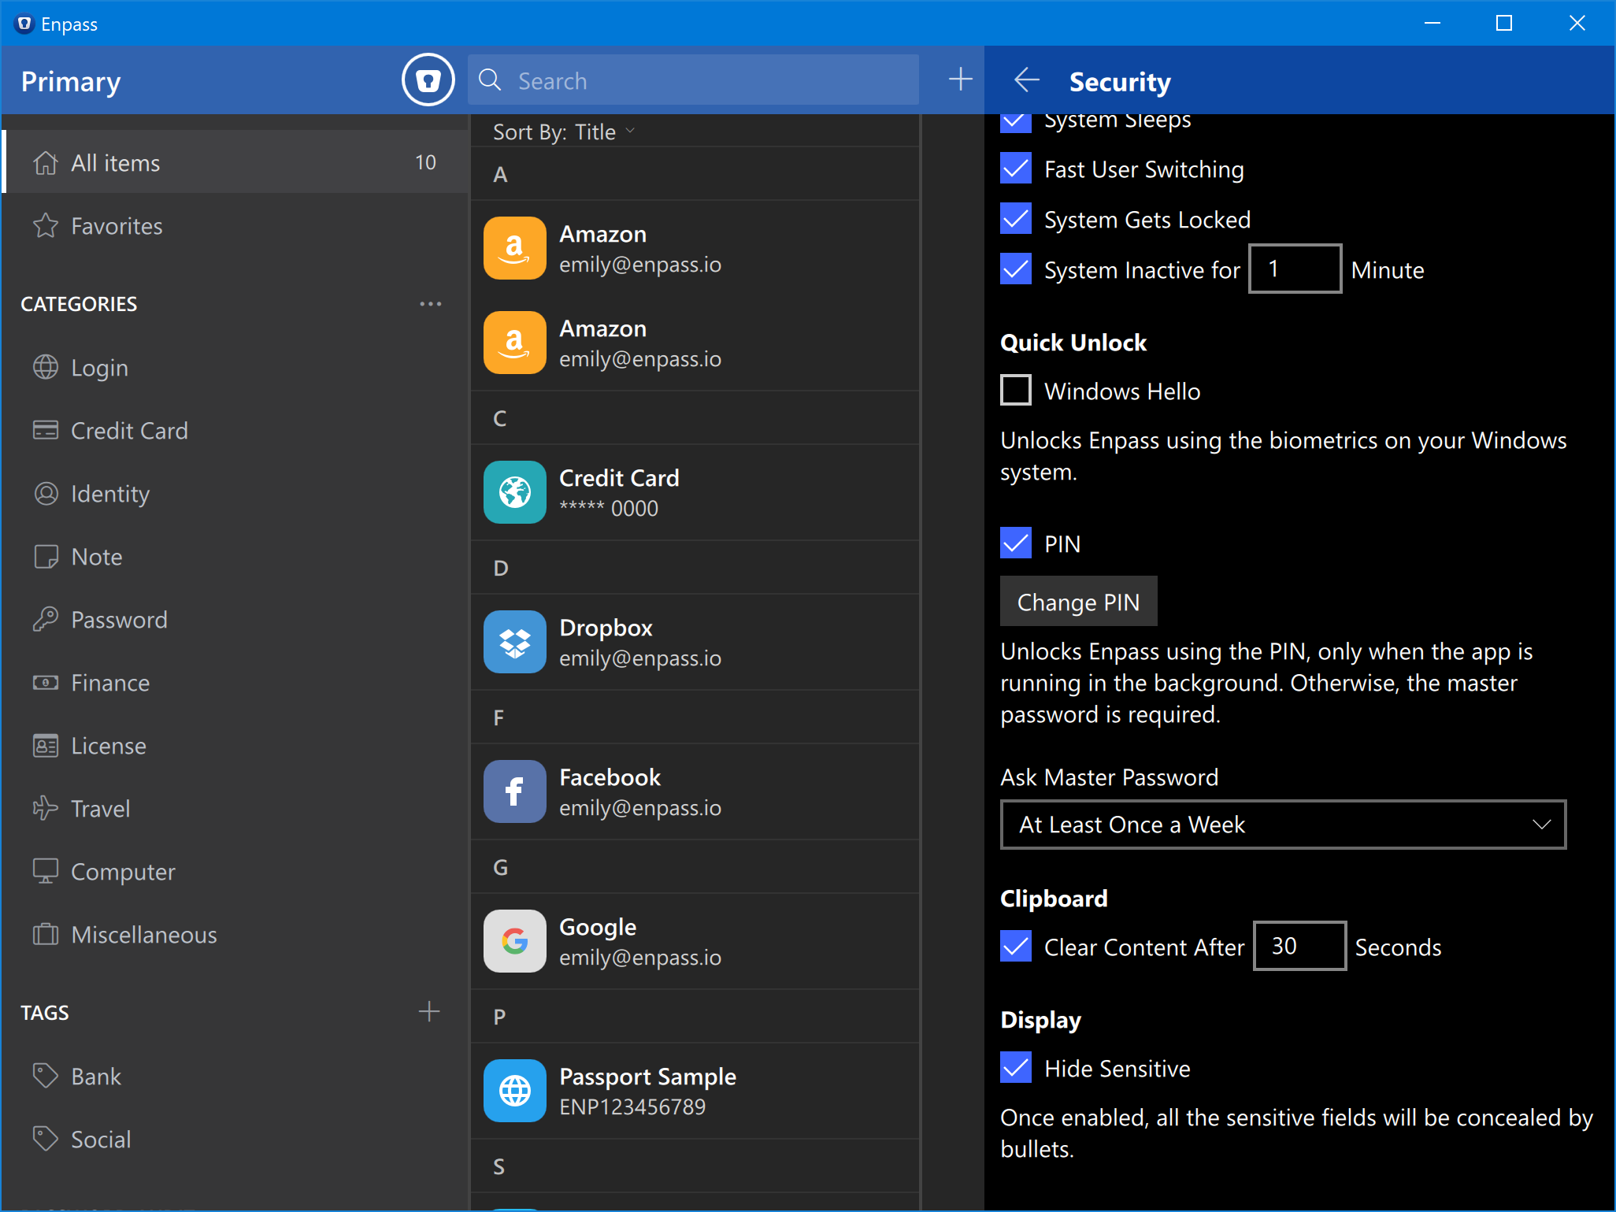This screenshot has height=1212, width=1616.
Task: Go back with Security arrow icon
Action: pos(1027,80)
